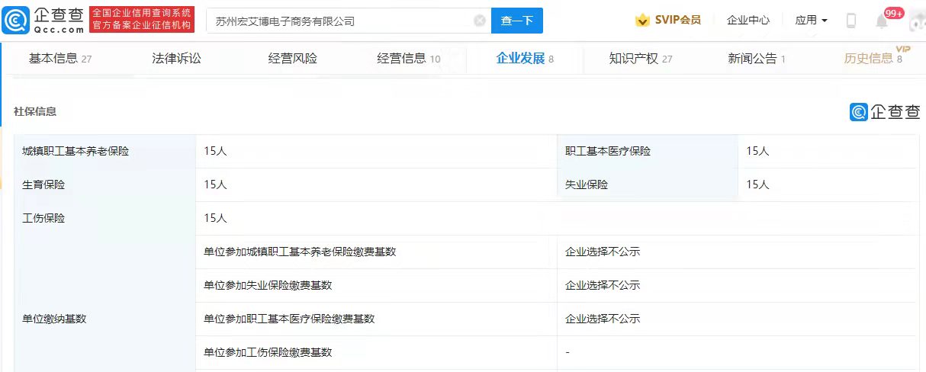Viewport: 926px width, 372px height.
Task: Click 单位参加失业保险缴费基数 row text
Action: (268, 285)
